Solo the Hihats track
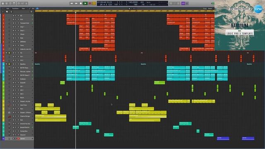The image size is (265, 149). click(x=16, y=34)
